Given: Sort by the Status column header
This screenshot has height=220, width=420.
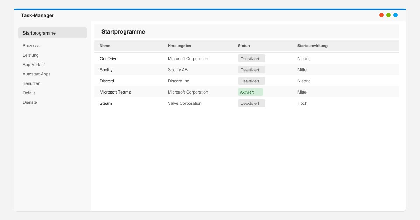Looking at the screenshot, I should tap(244, 46).
